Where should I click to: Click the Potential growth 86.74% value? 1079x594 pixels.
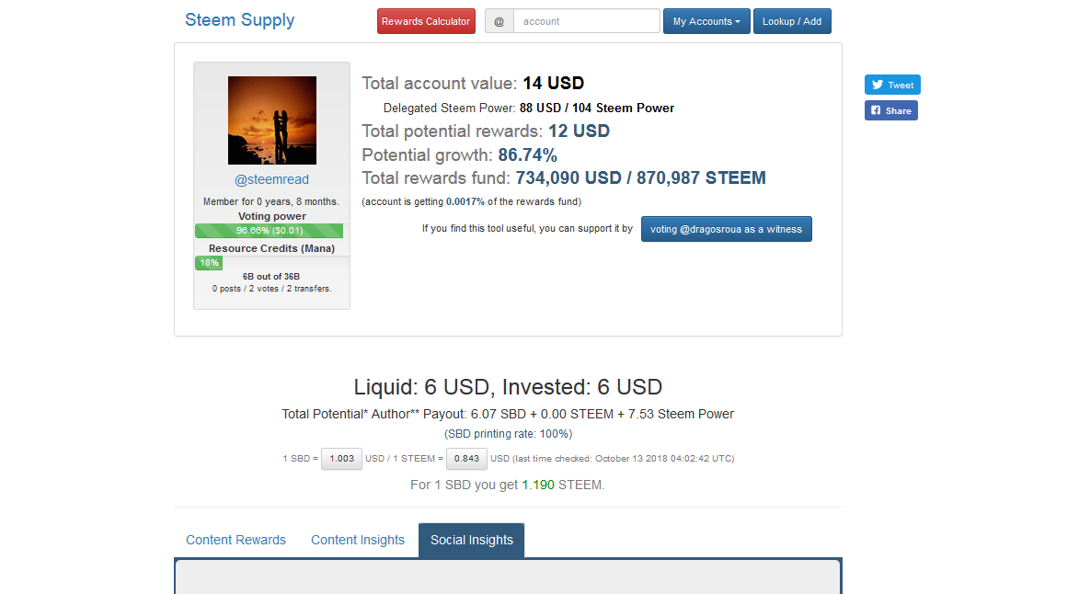[x=528, y=154]
